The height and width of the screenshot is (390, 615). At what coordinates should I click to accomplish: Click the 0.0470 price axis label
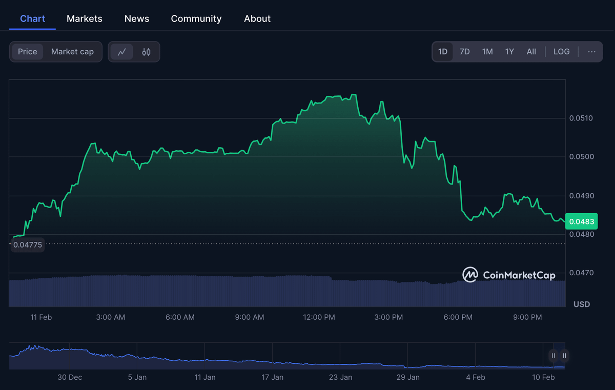point(582,273)
